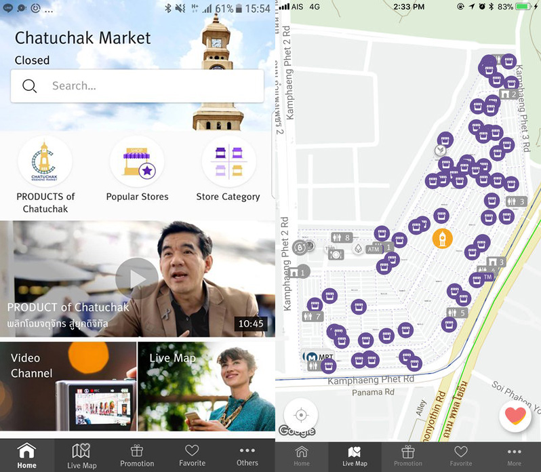
Task: Tap the TM labeled marker on map
Action: [488, 277]
